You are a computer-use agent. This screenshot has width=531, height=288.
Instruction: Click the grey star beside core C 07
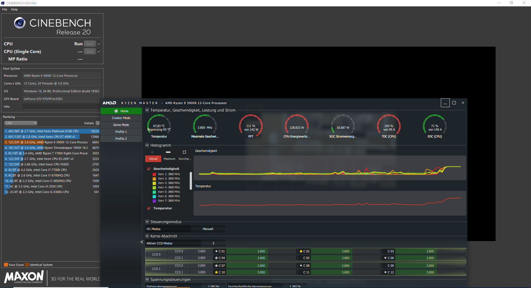(x=216, y=266)
